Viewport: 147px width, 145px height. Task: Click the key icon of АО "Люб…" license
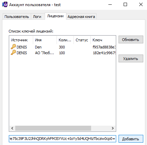tap(13, 53)
